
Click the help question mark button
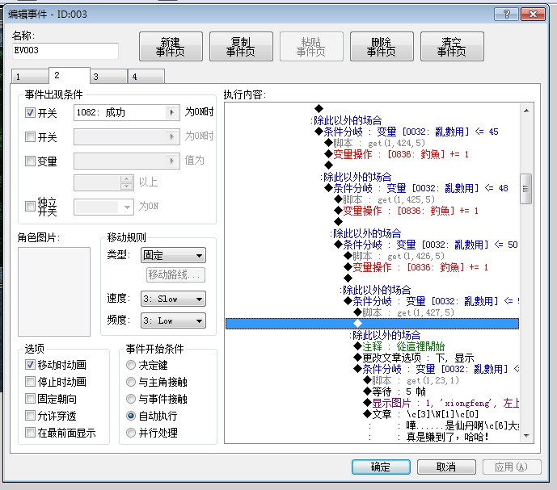pyautogui.click(x=506, y=15)
